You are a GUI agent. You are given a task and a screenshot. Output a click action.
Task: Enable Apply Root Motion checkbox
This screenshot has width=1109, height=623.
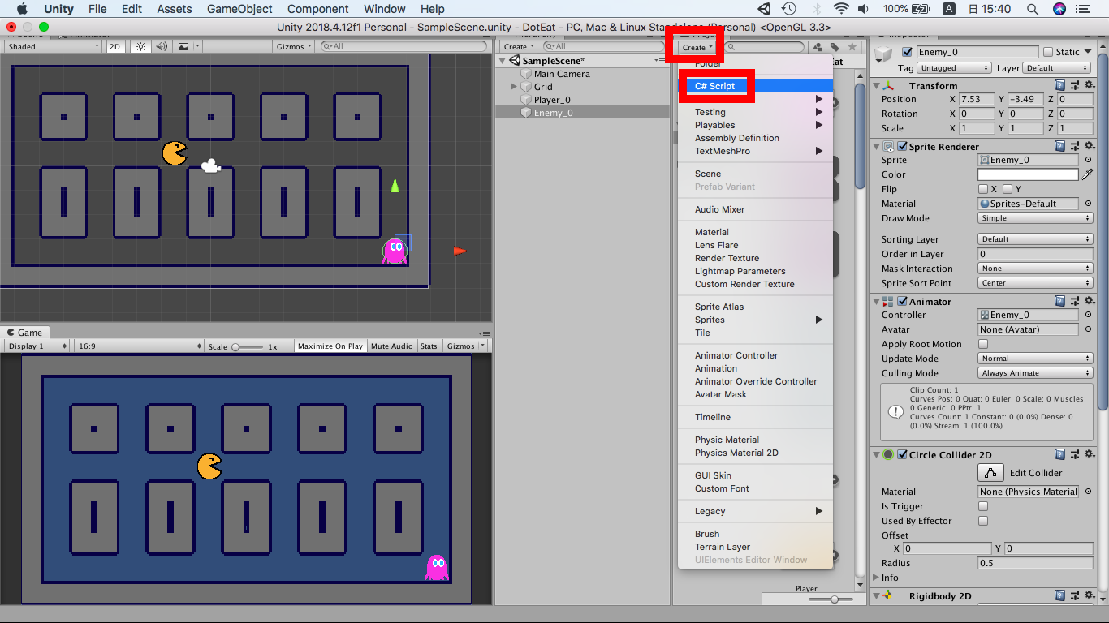[983, 344]
